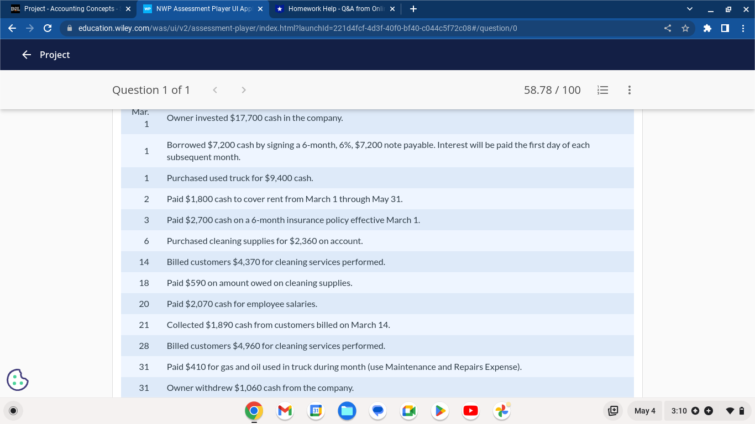The image size is (755, 424).
Task: Switch to NWP Assessment Player tab
Action: (x=203, y=9)
